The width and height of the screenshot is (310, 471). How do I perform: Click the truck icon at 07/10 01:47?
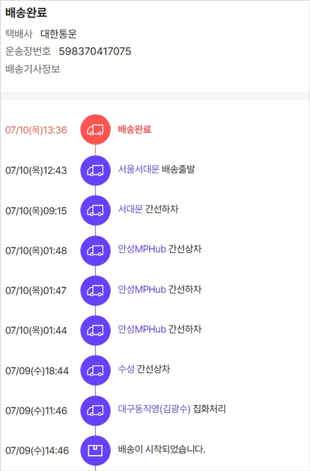[95, 291]
